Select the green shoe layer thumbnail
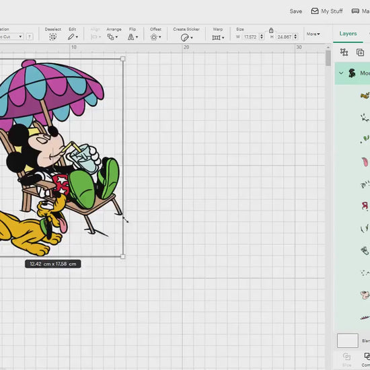This screenshot has width=370, height=370. (x=365, y=139)
